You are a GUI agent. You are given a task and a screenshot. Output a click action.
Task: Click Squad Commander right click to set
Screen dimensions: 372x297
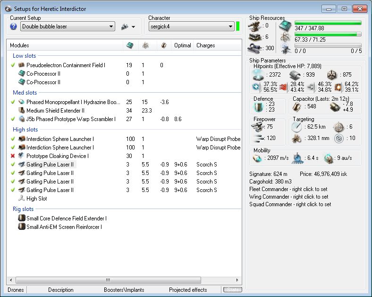[290, 204]
